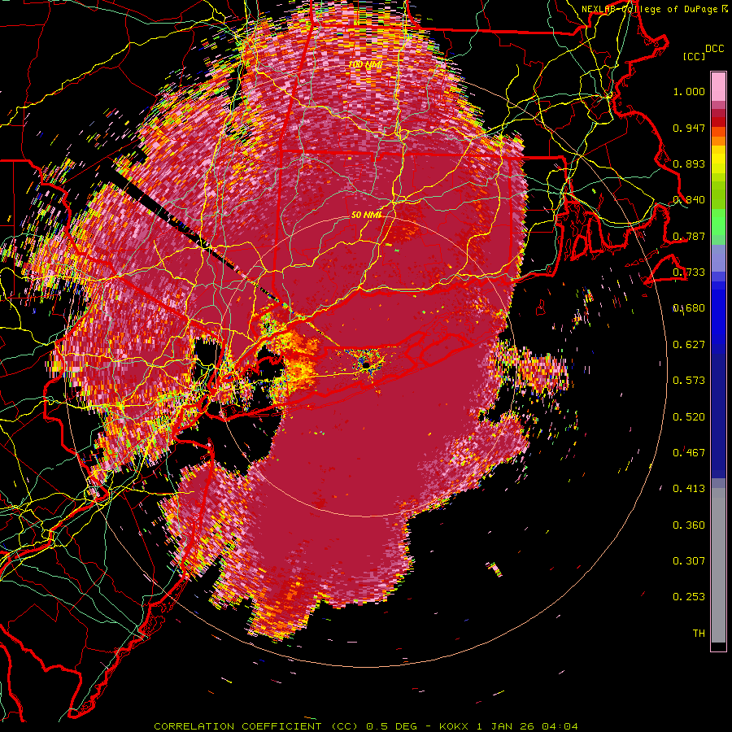Click the 0.360 color scale value

pyautogui.click(x=689, y=525)
